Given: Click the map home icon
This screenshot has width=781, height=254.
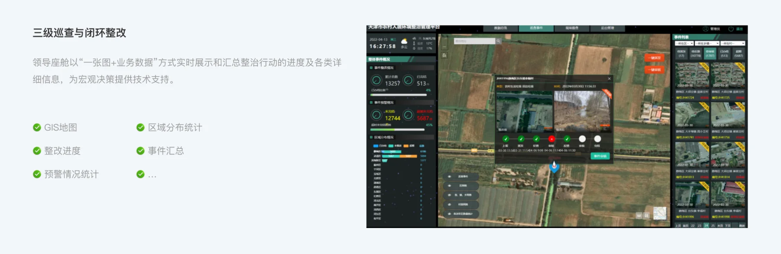Looking at the screenshot, I should tap(444, 55).
